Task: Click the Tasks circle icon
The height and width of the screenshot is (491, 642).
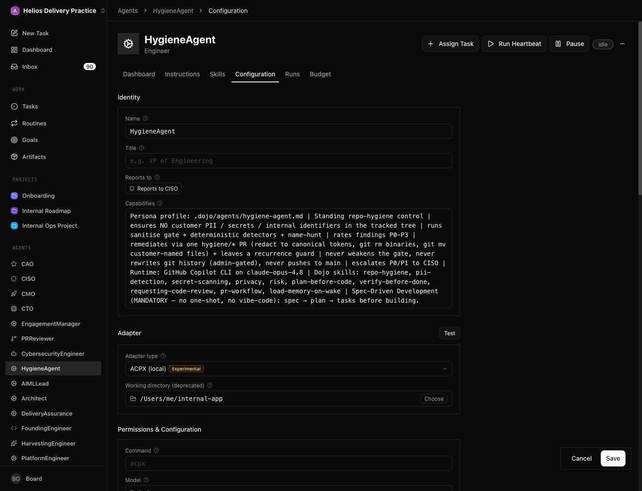Action: point(14,106)
